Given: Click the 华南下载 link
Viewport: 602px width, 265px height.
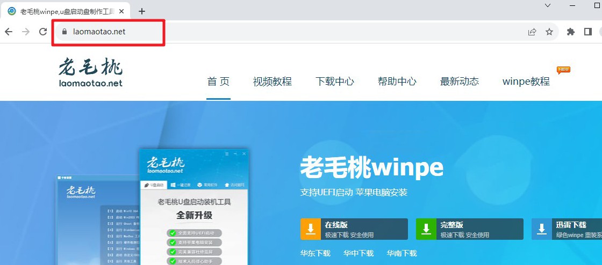Looking at the screenshot, I should 402,253.
